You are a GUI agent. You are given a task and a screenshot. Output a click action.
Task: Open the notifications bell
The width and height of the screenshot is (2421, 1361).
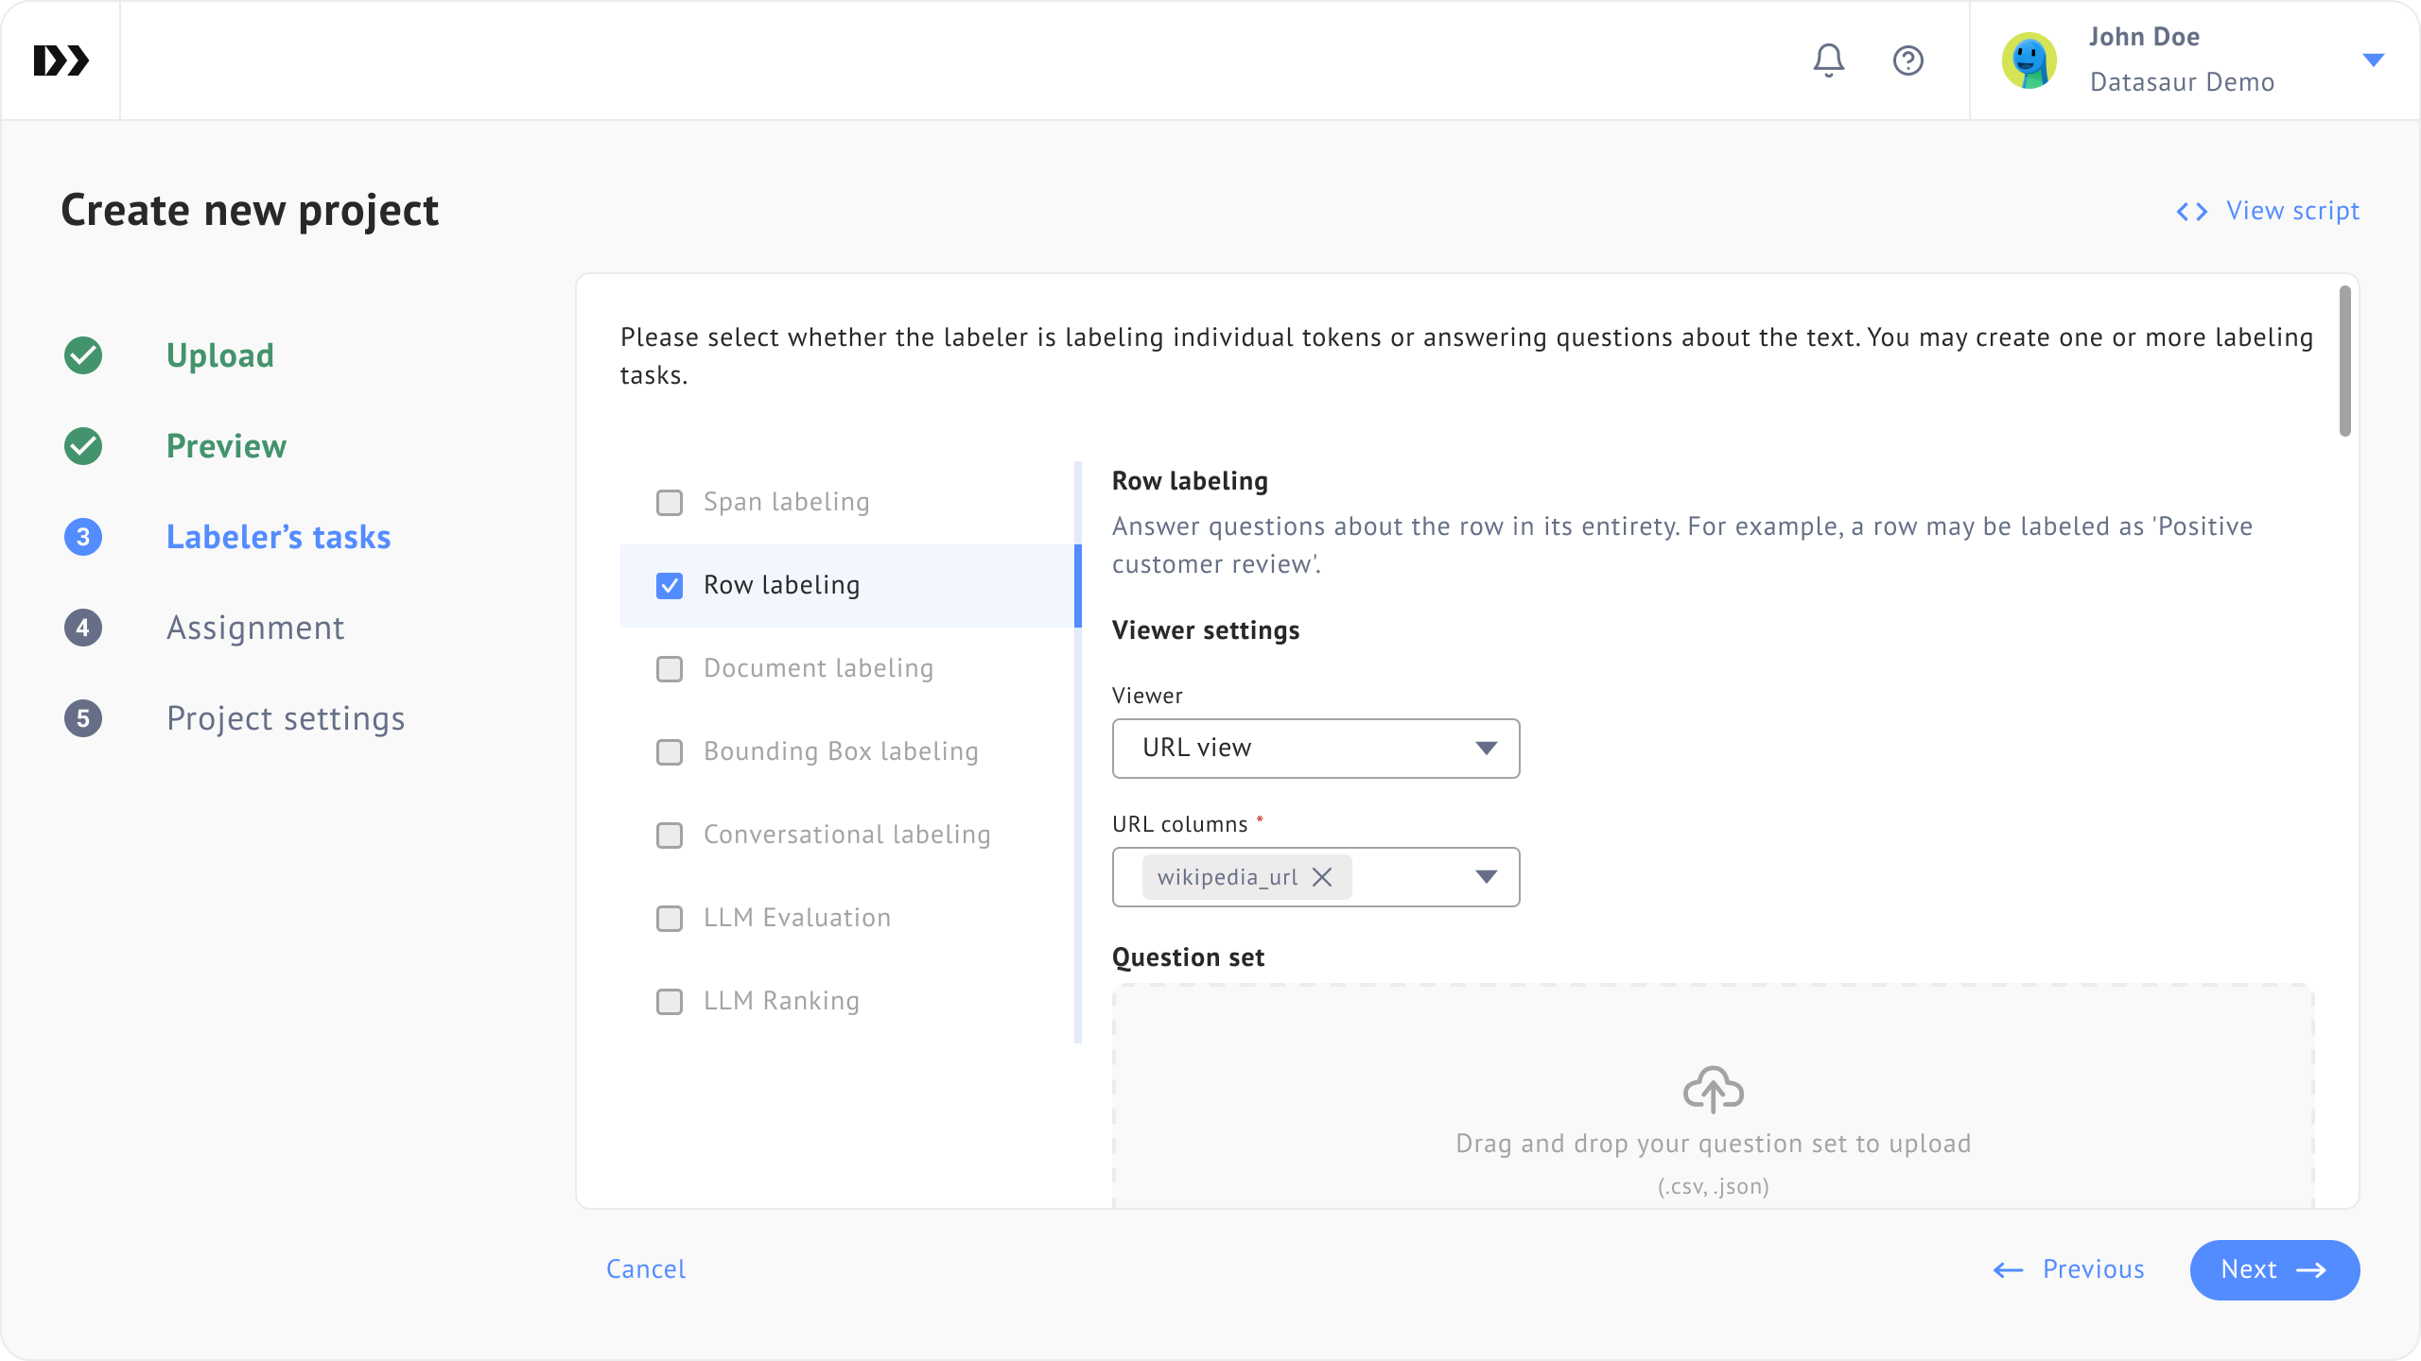click(x=1828, y=60)
